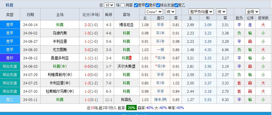Open the Crow* odds company dropdown

154,12
